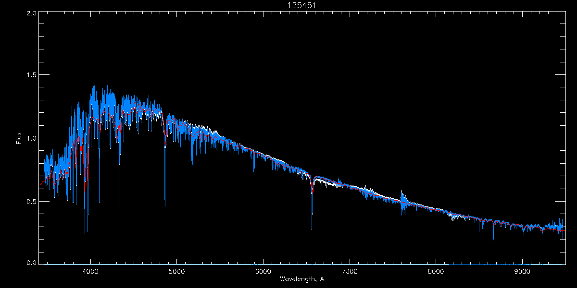Click the 2.0 y-axis tick label
The height and width of the screenshot is (288, 577).
point(32,13)
